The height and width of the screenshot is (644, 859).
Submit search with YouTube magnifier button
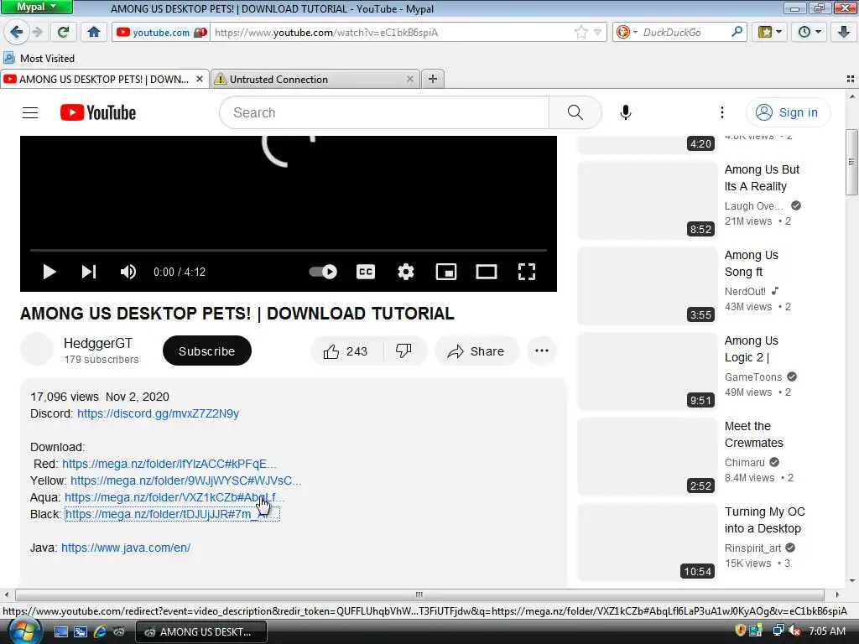tap(575, 113)
